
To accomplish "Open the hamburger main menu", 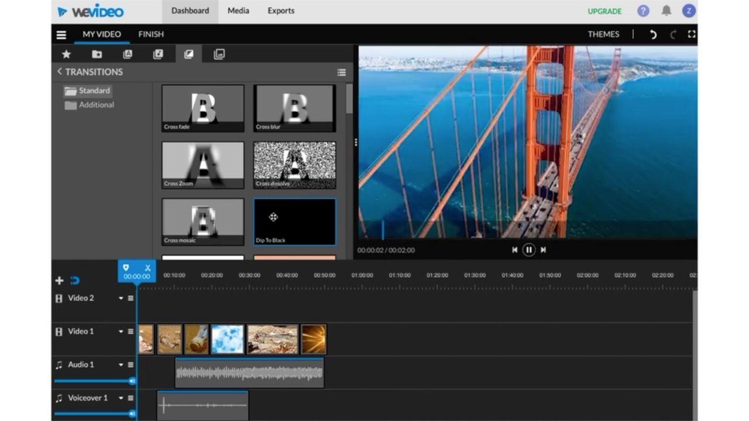I will 61,34.
